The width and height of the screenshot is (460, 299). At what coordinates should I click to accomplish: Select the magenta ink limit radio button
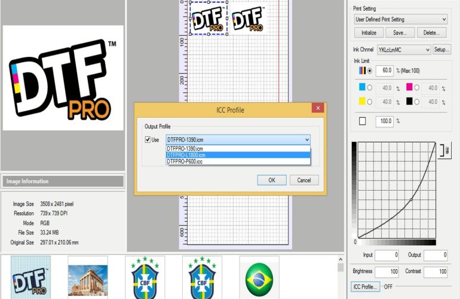click(x=416, y=87)
